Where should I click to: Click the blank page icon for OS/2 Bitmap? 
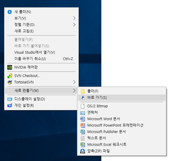pyautogui.click(x=83, y=106)
